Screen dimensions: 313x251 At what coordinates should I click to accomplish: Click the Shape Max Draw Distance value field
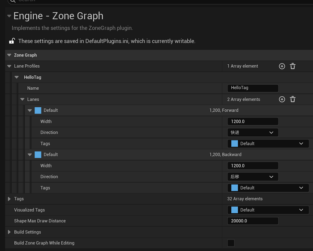point(252,221)
